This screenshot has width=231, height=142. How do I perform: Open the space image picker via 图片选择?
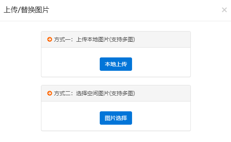pyautogui.click(x=116, y=118)
